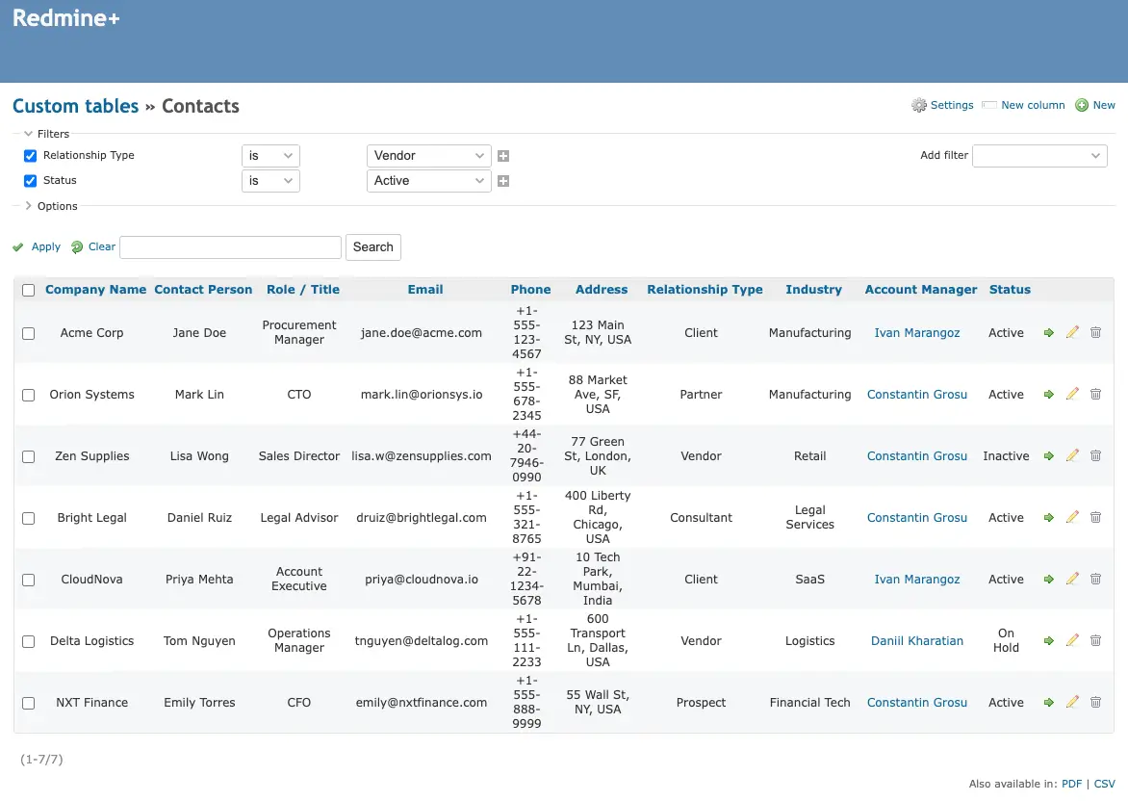The height and width of the screenshot is (801, 1128).
Task: Delete the Bright Legal contact
Action: 1095,517
